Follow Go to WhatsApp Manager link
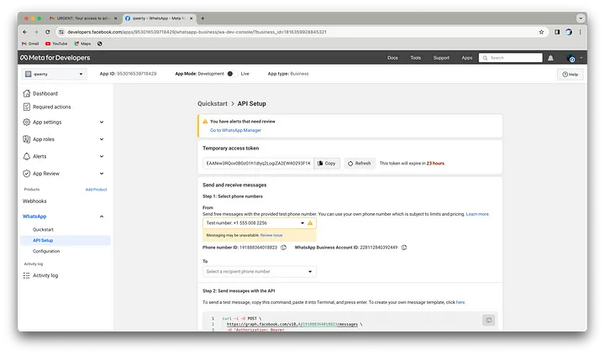The height and width of the screenshot is (355, 605). point(235,130)
